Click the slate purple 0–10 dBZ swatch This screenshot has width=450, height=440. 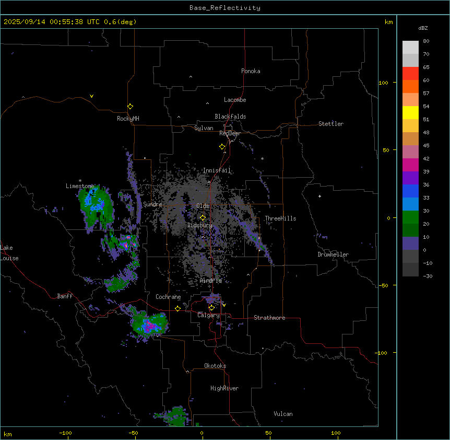click(410, 244)
